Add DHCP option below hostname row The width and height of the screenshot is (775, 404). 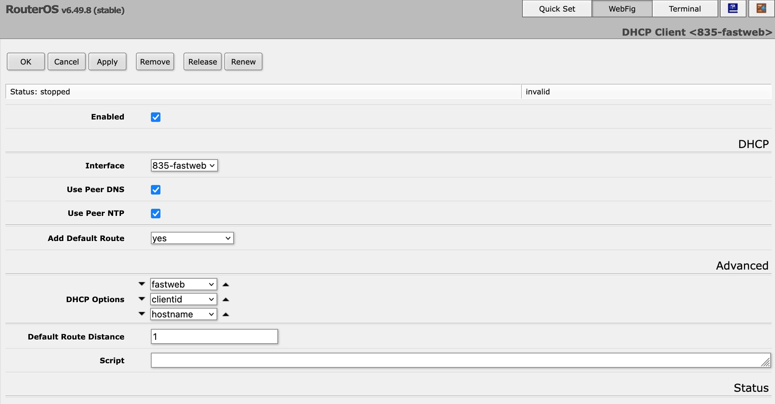pos(142,314)
